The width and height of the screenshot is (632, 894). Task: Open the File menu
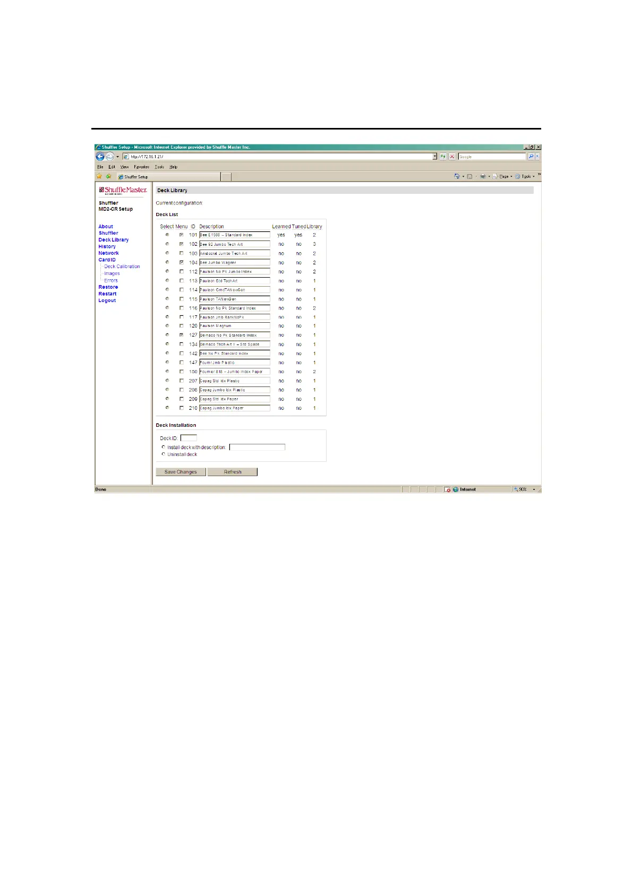[x=100, y=167]
